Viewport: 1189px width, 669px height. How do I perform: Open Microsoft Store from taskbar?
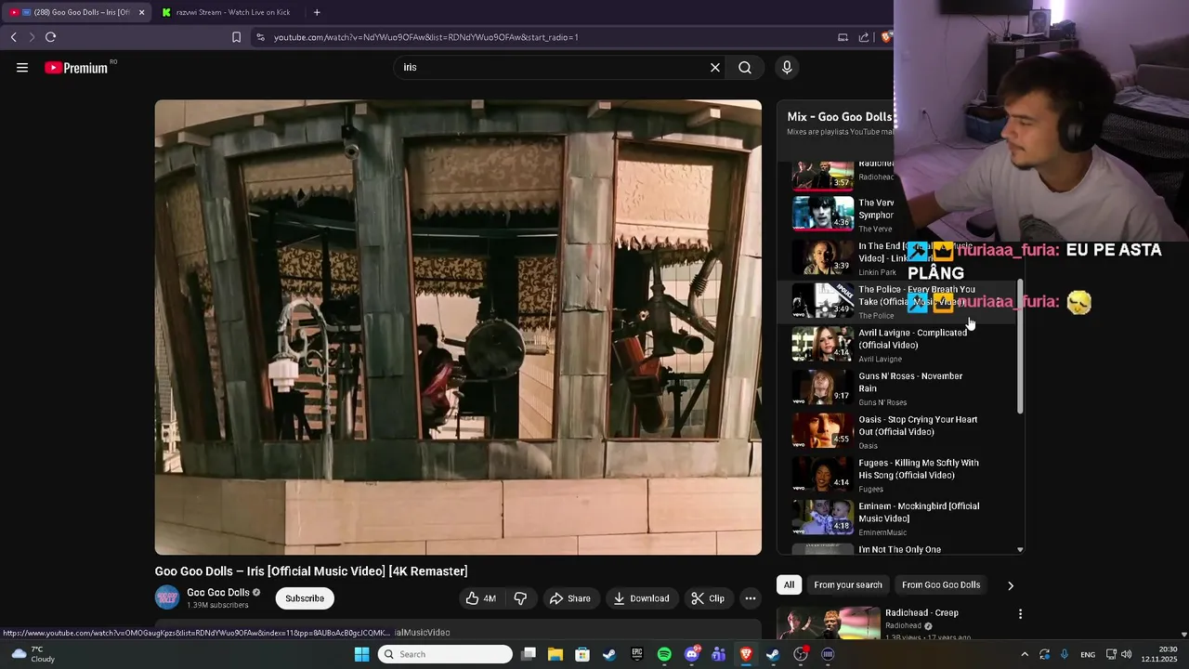click(x=581, y=654)
